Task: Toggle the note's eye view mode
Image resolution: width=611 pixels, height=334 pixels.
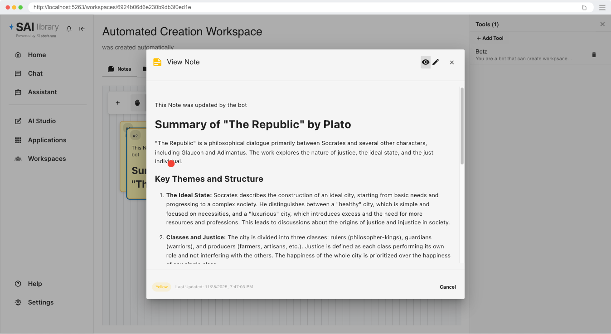Action: click(x=425, y=62)
